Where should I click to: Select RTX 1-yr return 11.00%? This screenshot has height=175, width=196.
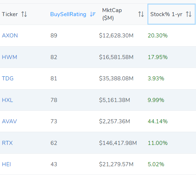tap(158, 143)
